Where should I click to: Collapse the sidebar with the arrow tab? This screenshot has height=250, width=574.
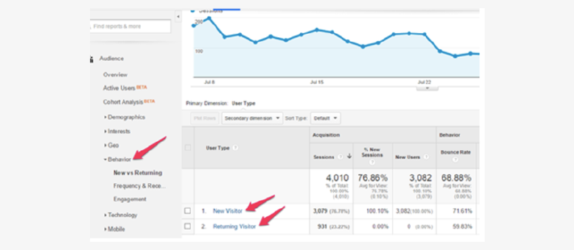point(178,17)
